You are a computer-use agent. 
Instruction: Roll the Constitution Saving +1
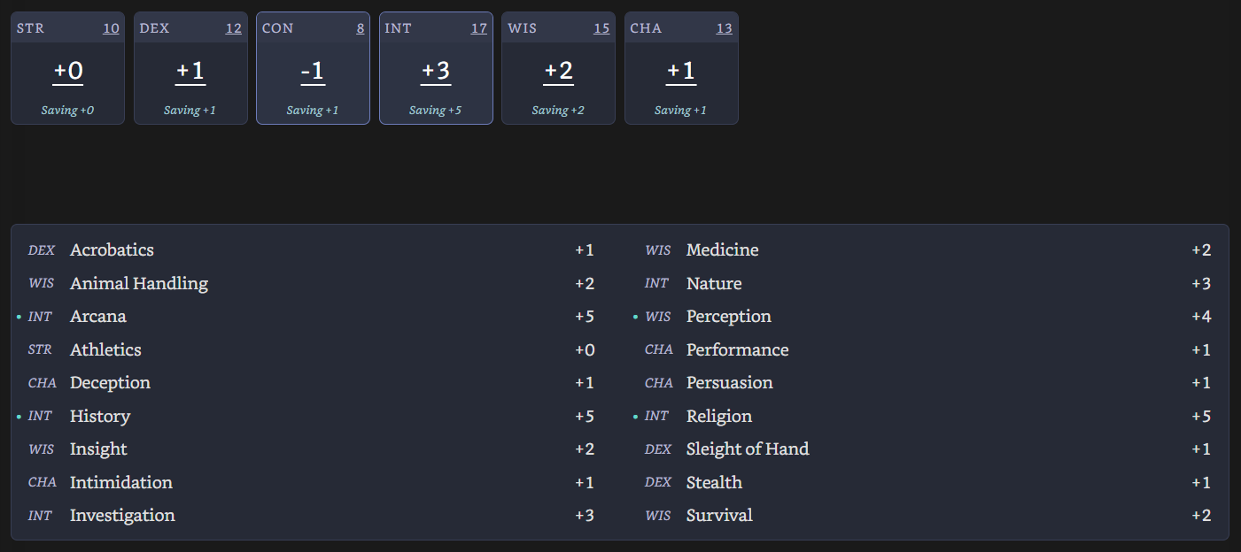313,111
